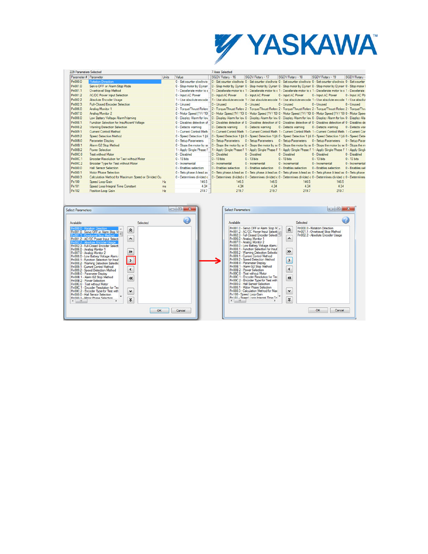Click horizontal scrollbar thumb in empty-Selected dialog's Available list

82,301
